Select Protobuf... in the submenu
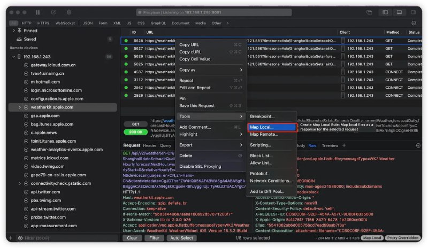 [x=272, y=174]
